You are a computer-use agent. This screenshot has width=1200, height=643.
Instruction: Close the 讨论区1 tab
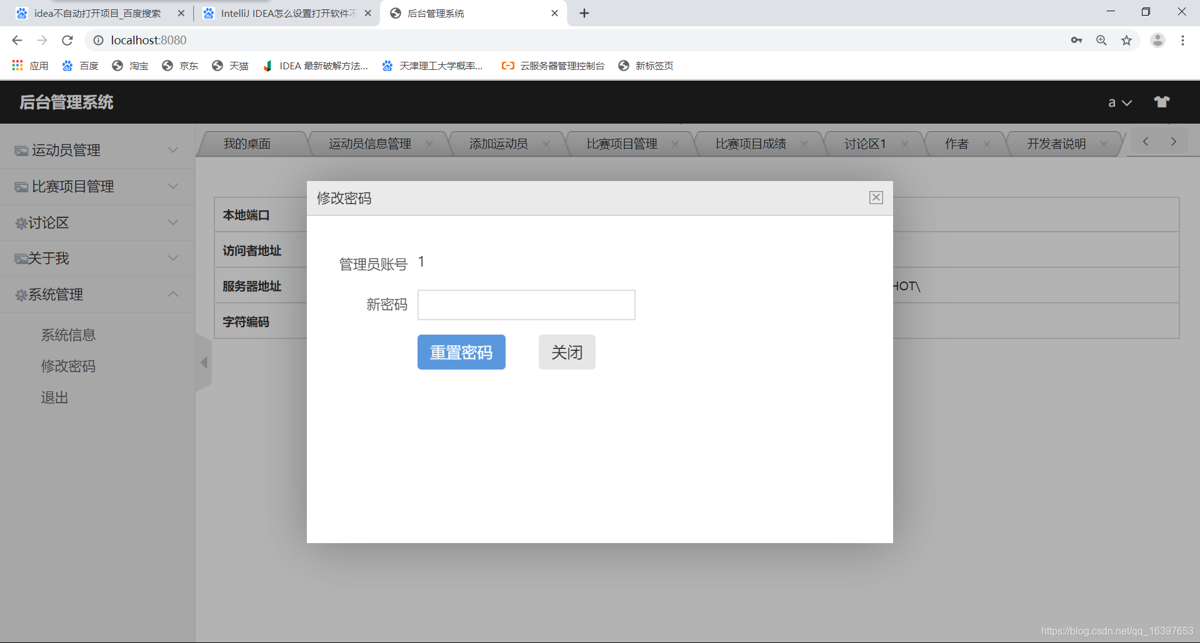coord(905,144)
